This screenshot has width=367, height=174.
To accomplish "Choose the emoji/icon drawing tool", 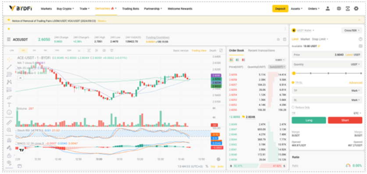I will tap(9, 112).
